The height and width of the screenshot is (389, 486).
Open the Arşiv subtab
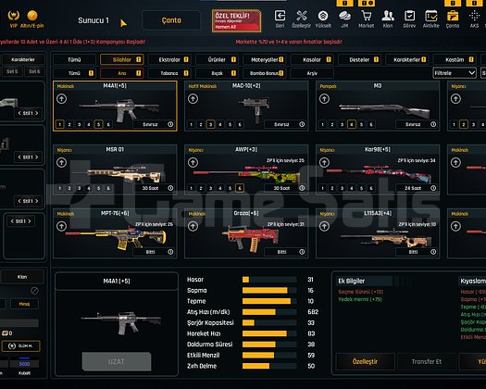pyautogui.click(x=312, y=73)
